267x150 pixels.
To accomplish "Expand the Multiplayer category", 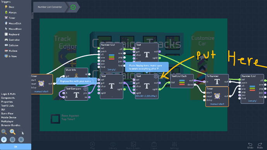I will pyautogui.click(x=7, y=121).
